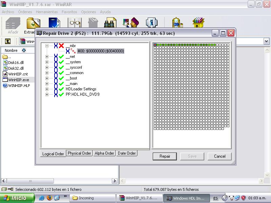Click the CHK icon of partition #00
This screenshot has width=271, height=203.
pyautogui.click(x=73, y=51)
